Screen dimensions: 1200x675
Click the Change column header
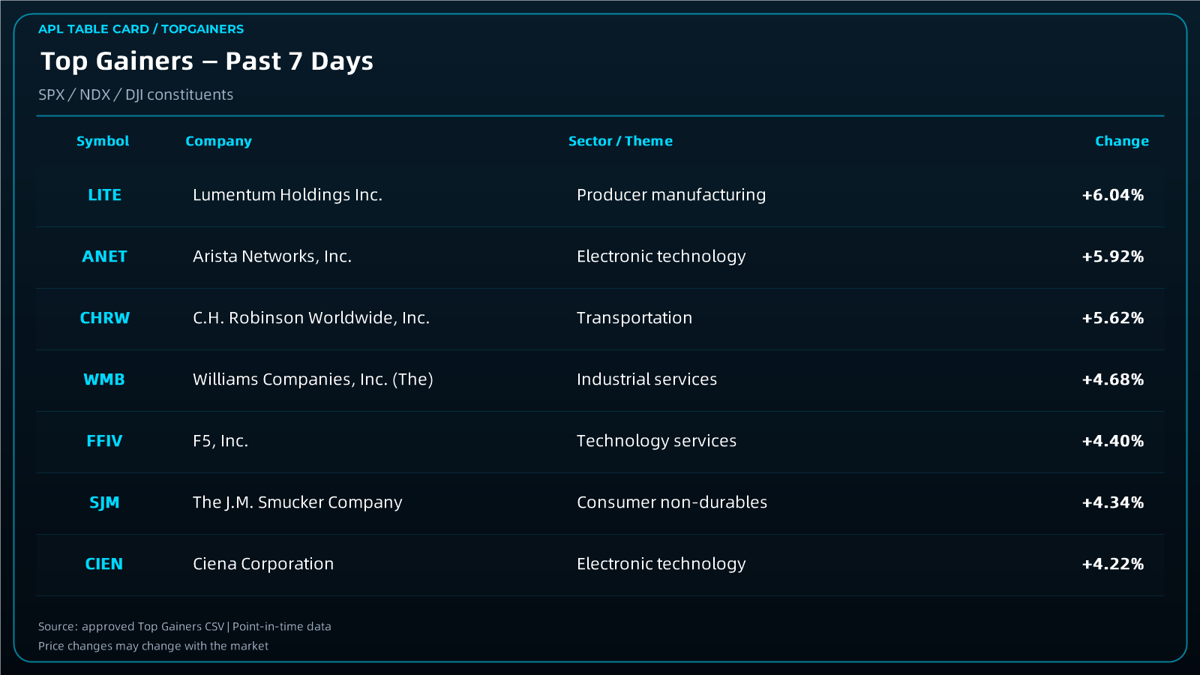tap(1121, 141)
